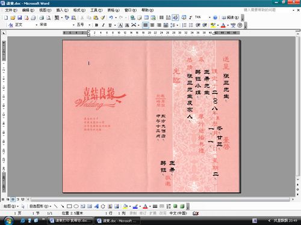301x225 pixels.
Task: Print the document using the printer icon
Action: [x=42, y=18]
